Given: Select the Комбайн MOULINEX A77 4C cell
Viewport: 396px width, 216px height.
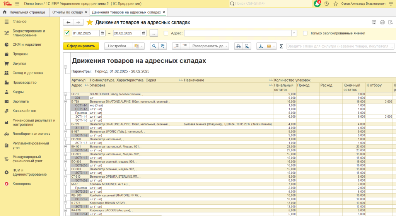Looking at the screenshot, I should pos(136,184).
